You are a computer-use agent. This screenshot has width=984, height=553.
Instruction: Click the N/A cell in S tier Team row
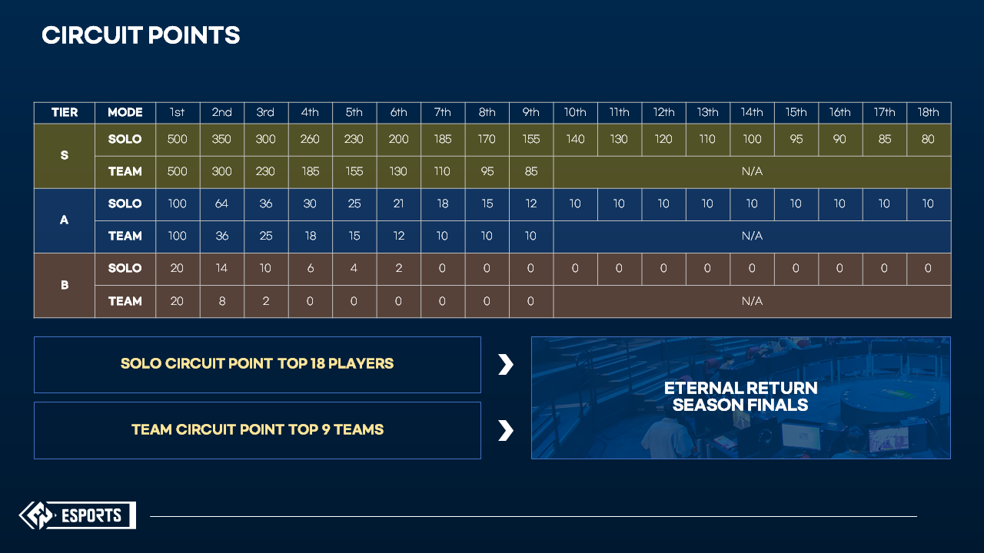pos(752,171)
